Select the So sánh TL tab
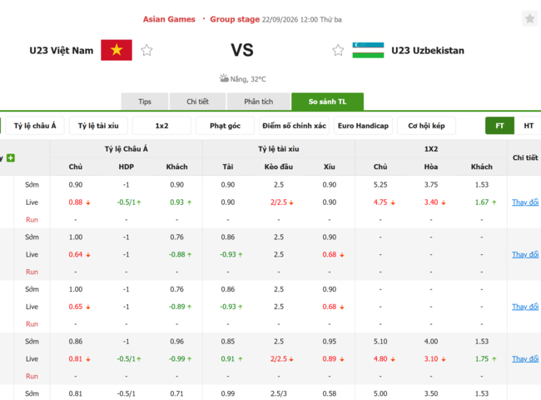 tap(327, 102)
